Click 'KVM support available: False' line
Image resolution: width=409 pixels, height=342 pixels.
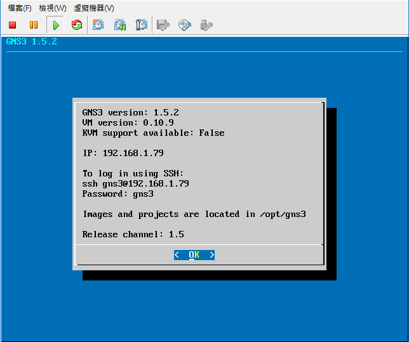[x=154, y=133]
